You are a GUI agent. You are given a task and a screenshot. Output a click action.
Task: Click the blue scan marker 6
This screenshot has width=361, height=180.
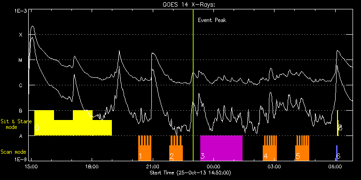(x=337, y=153)
